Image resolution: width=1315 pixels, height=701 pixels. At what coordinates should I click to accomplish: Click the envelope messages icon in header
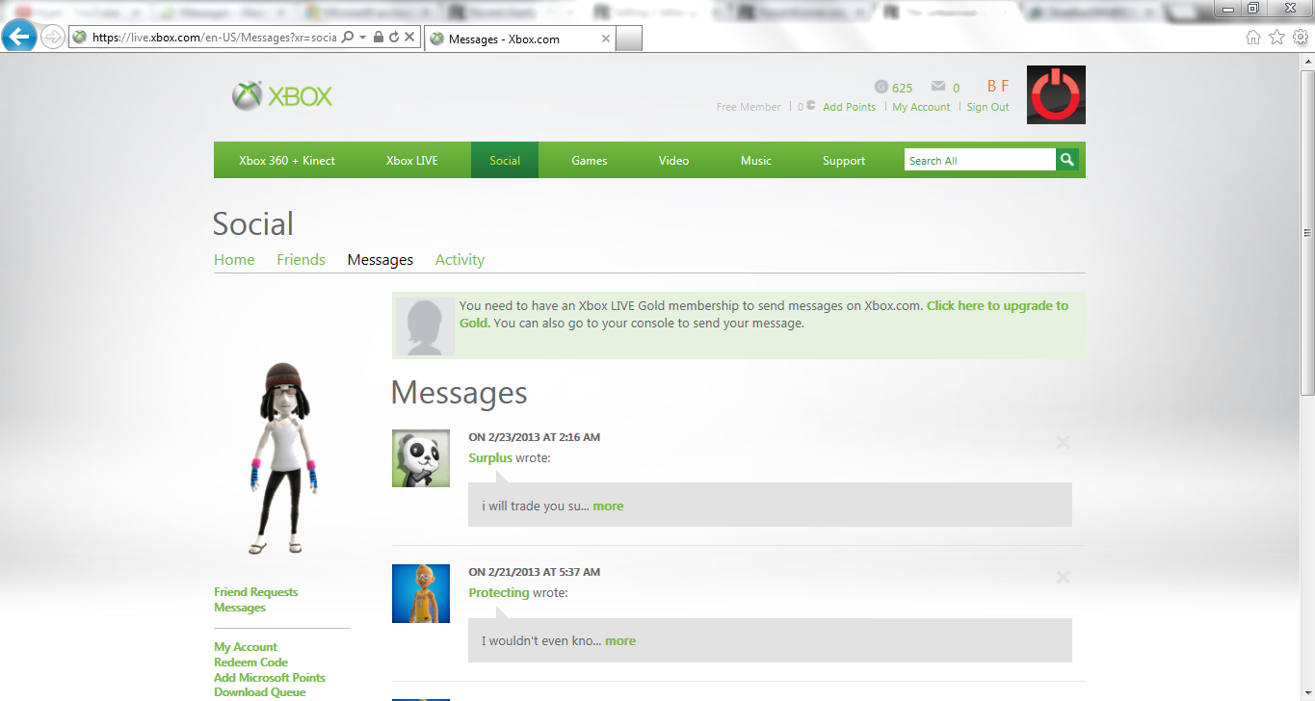coord(938,87)
